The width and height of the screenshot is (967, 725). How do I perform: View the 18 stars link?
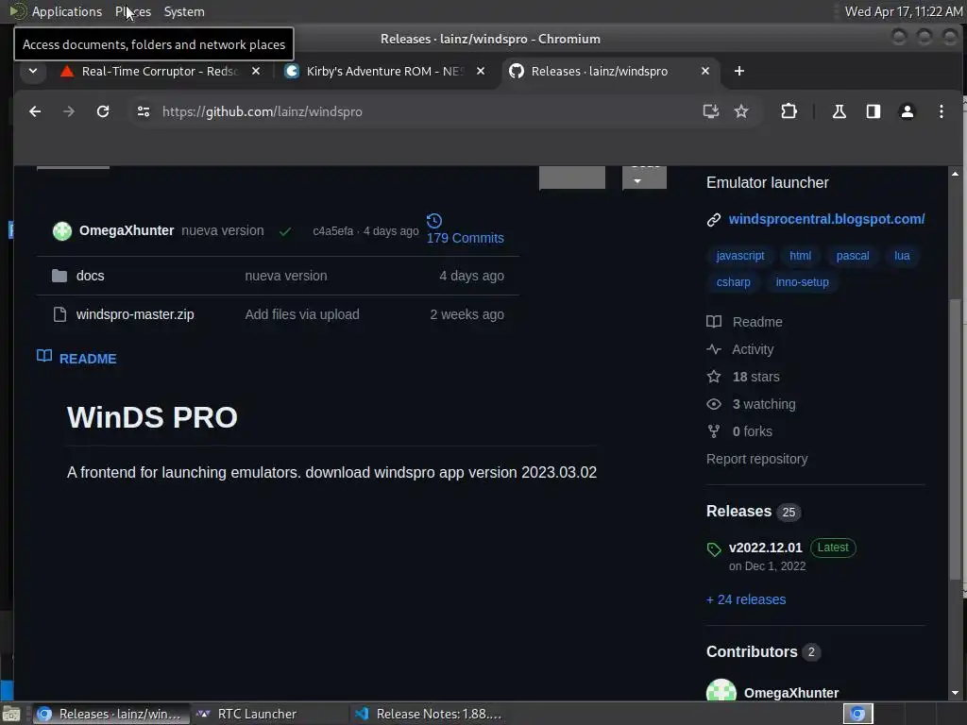[x=743, y=377]
